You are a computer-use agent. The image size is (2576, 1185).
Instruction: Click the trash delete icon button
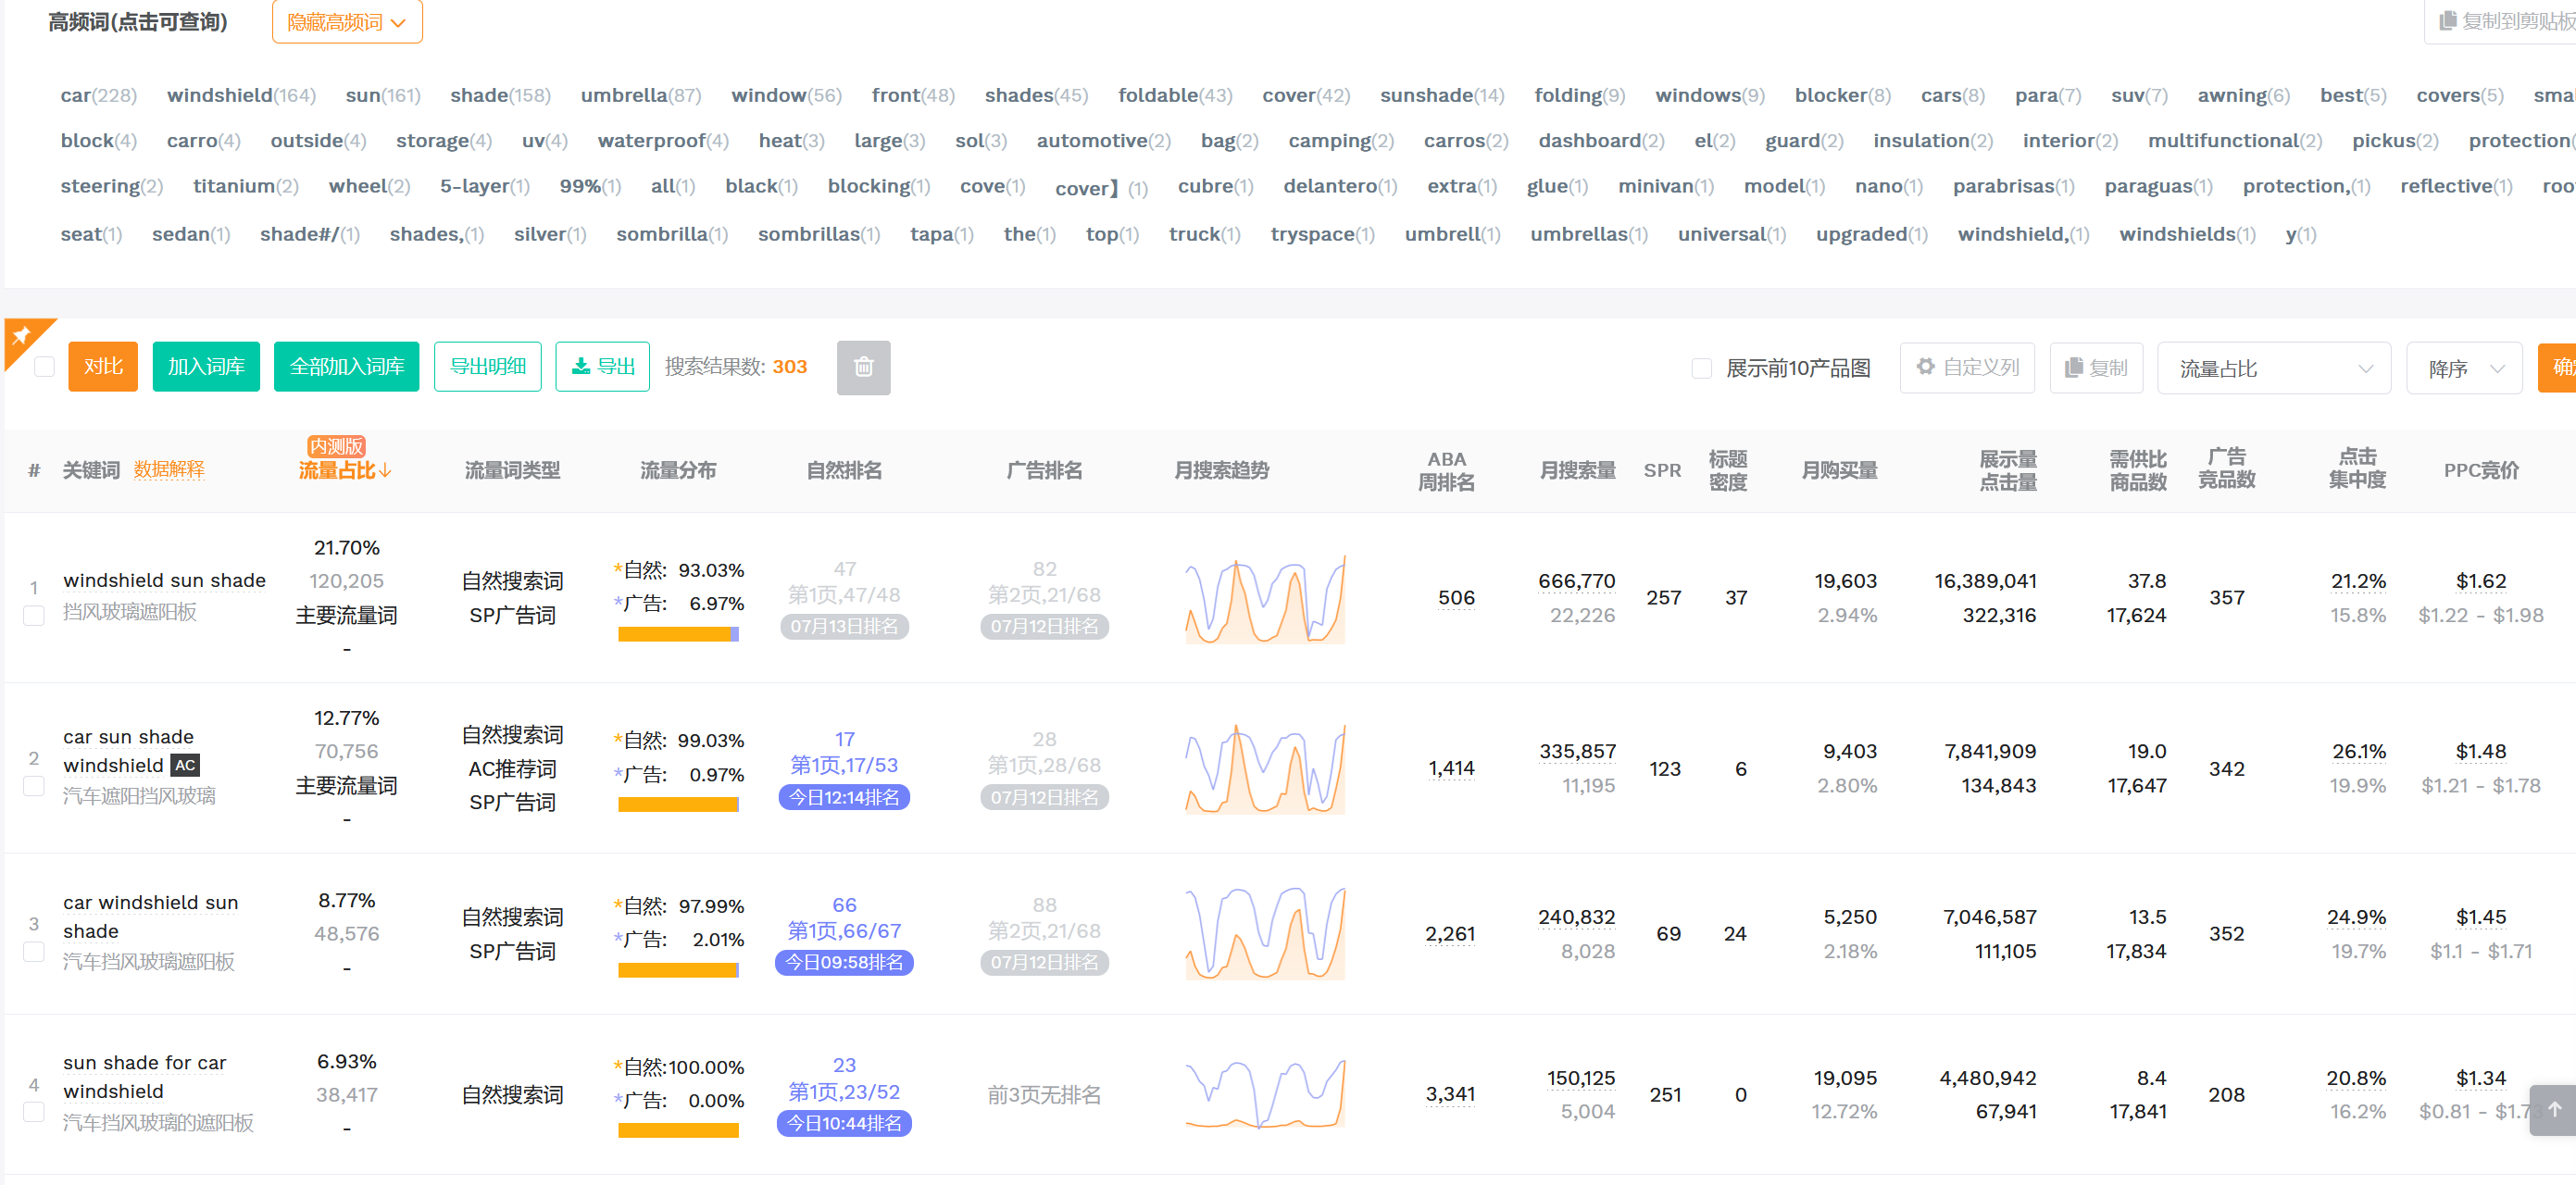point(863,367)
